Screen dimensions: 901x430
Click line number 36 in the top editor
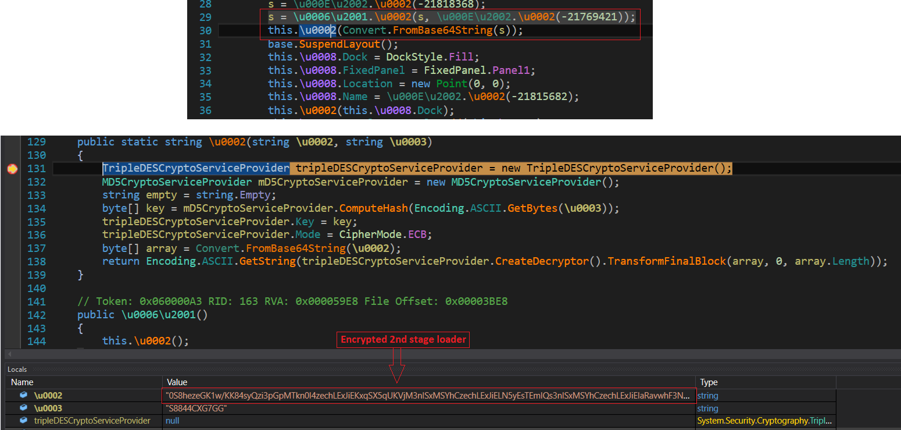[x=205, y=110]
